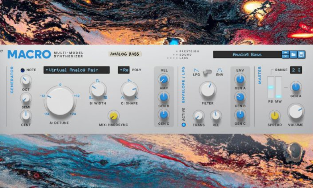Image resolution: width=313 pixels, height=188 pixels.
Task: Click the pitch bend RANGE stepper
Action: click(296, 70)
